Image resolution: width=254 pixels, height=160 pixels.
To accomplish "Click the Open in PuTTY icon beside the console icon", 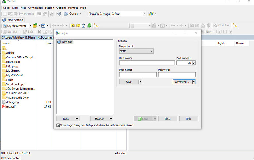I will coord(45,14).
